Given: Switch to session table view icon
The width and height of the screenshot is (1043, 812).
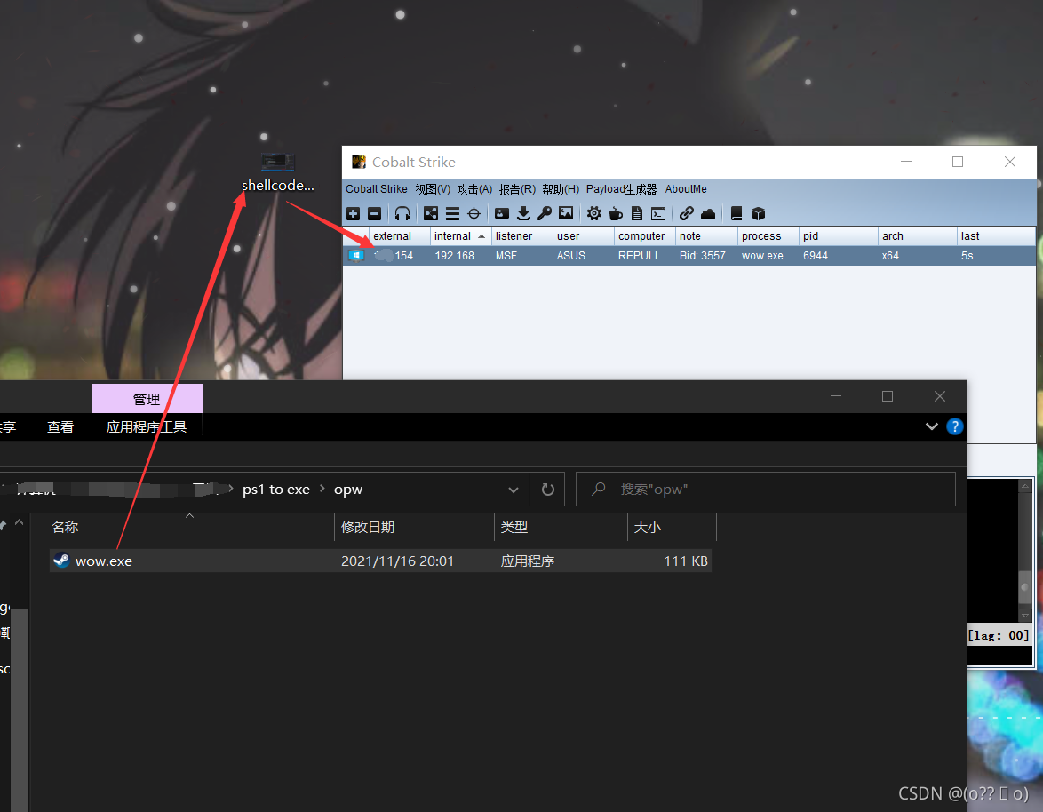Looking at the screenshot, I should (452, 213).
